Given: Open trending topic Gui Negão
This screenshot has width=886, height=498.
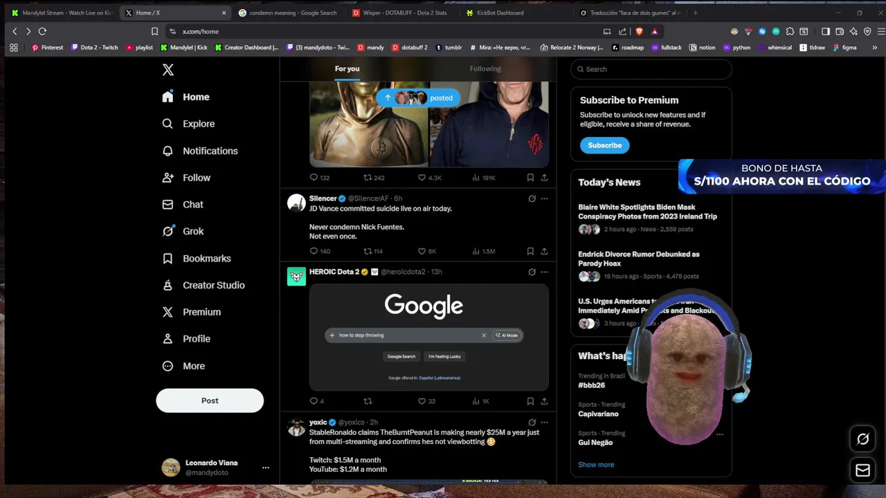Looking at the screenshot, I should pyautogui.click(x=595, y=443).
